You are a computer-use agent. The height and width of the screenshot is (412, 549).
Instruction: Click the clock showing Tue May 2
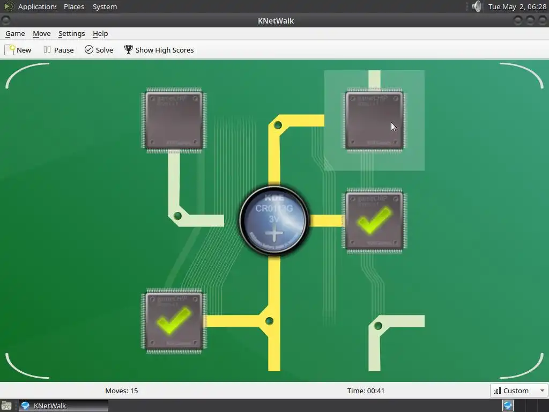tap(517, 6)
